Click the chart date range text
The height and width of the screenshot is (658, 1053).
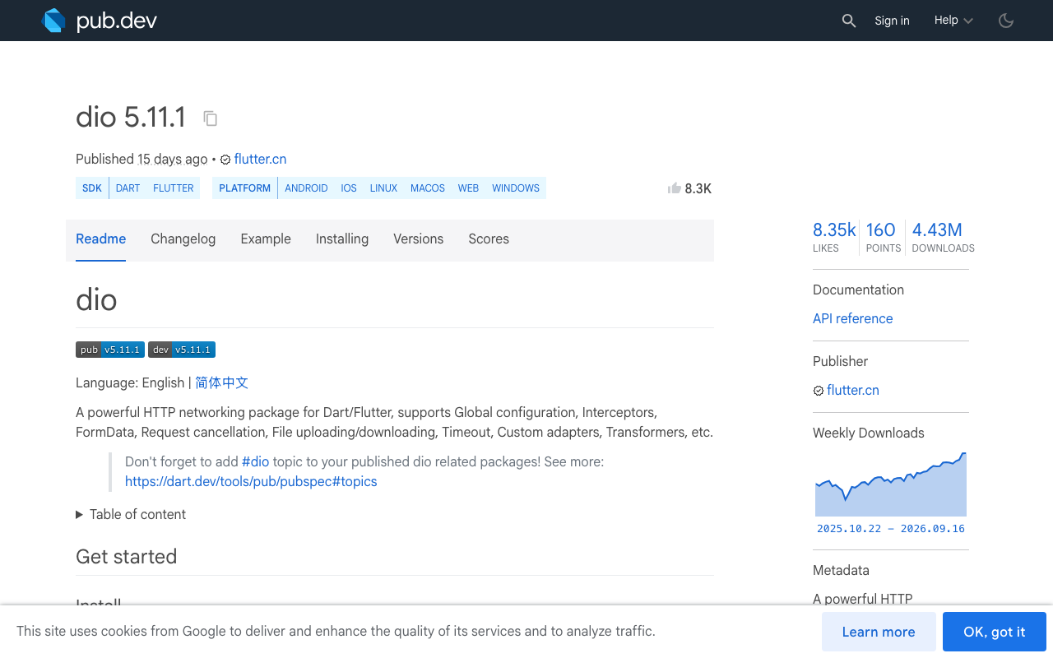(891, 529)
